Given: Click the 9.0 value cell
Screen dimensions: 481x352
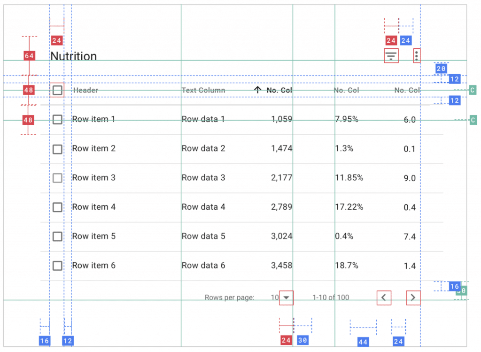Looking at the screenshot, I should pyautogui.click(x=410, y=178).
